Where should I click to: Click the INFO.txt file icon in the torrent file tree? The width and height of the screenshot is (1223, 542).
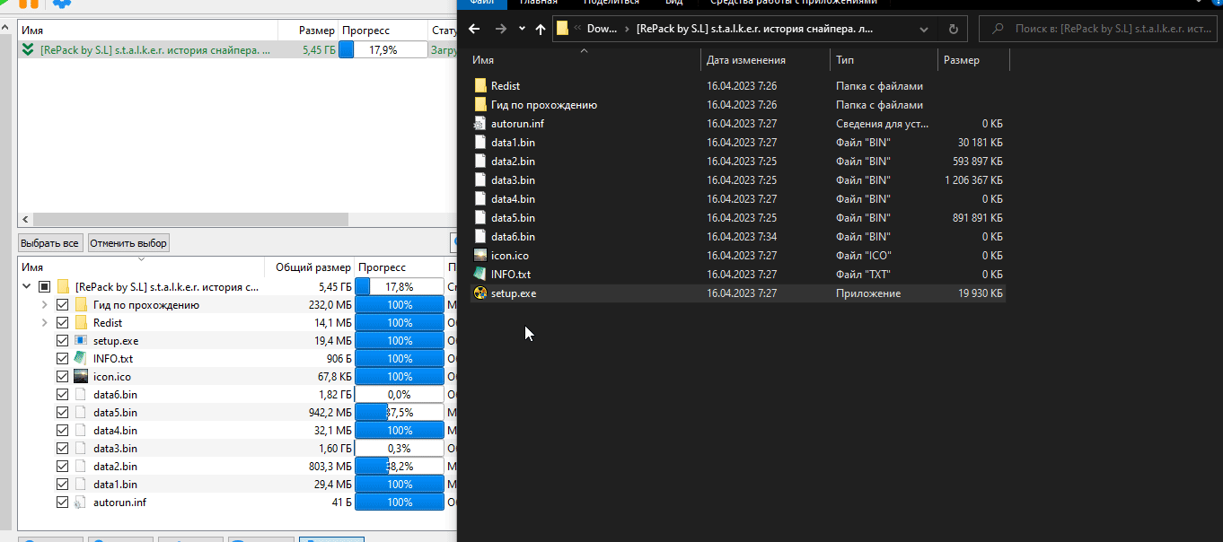(x=81, y=359)
